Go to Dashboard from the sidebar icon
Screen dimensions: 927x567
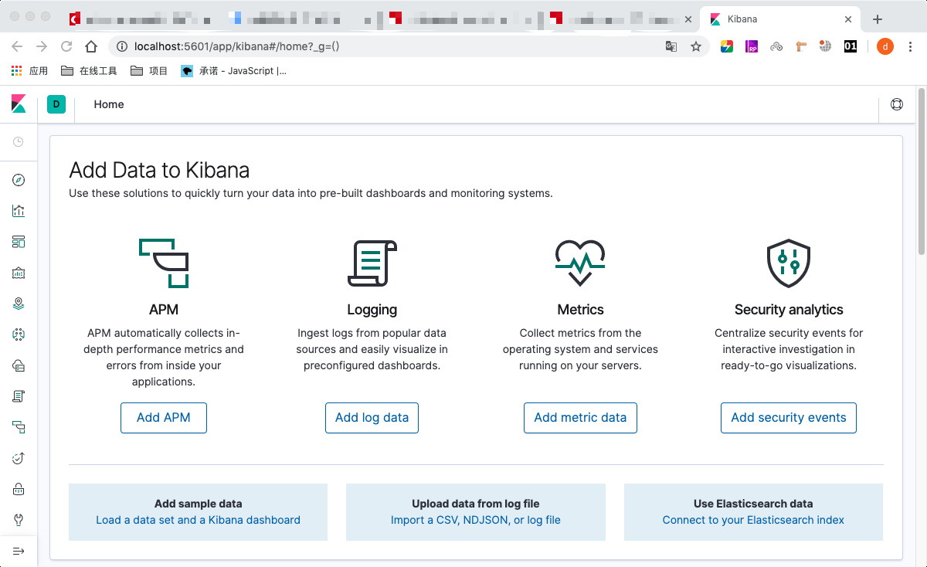(19, 242)
